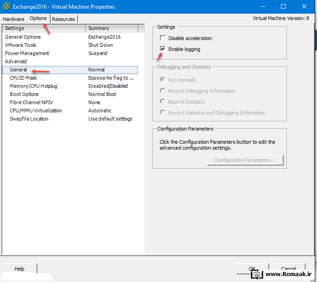Click the Automatic summary value
The height and width of the screenshot is (282, 317).
[100, 111]
